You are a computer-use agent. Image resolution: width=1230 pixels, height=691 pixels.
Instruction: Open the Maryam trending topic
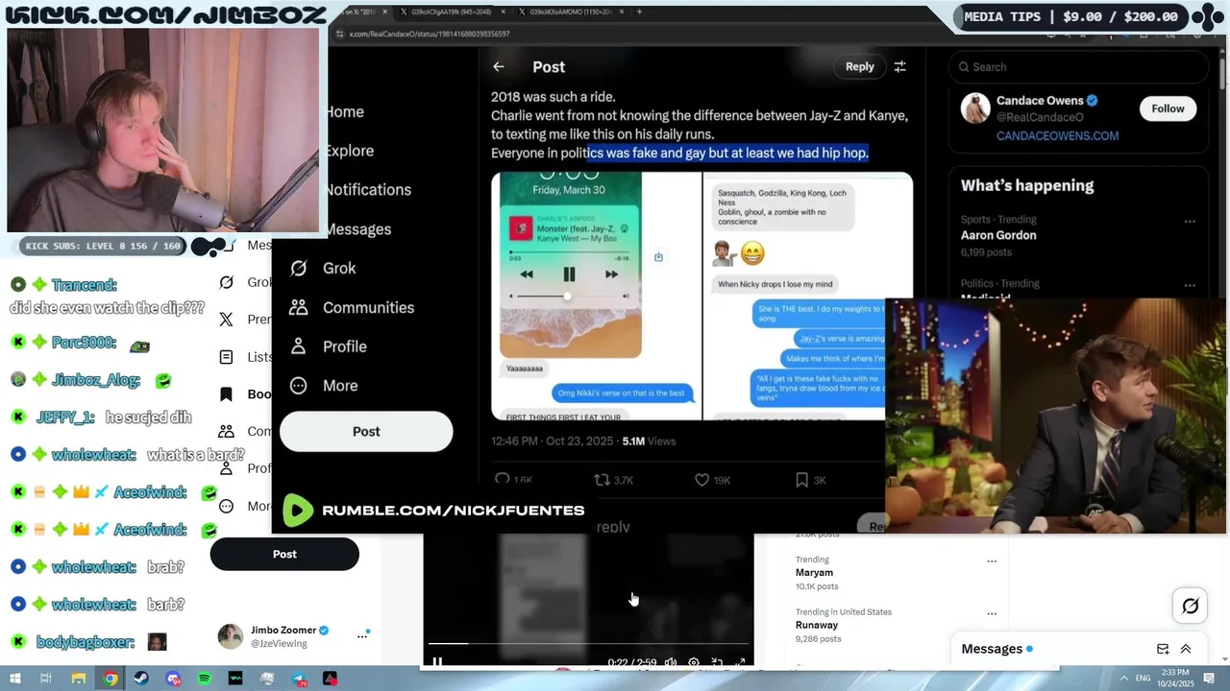tap(814, 573)
